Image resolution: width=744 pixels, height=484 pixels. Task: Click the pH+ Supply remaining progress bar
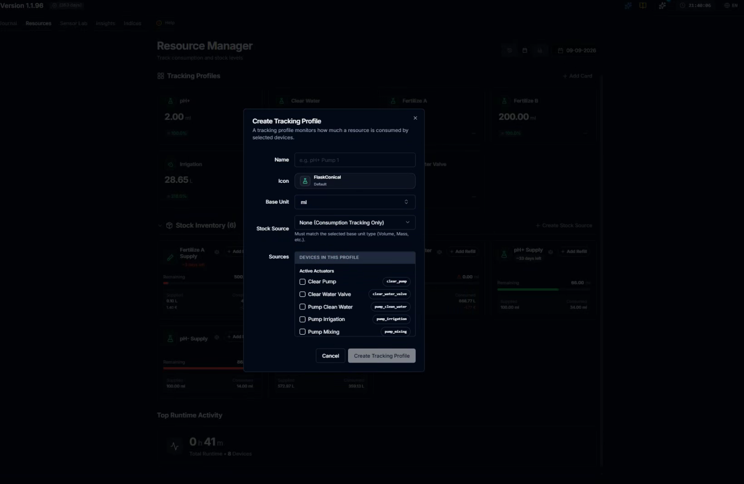point(544,289)
